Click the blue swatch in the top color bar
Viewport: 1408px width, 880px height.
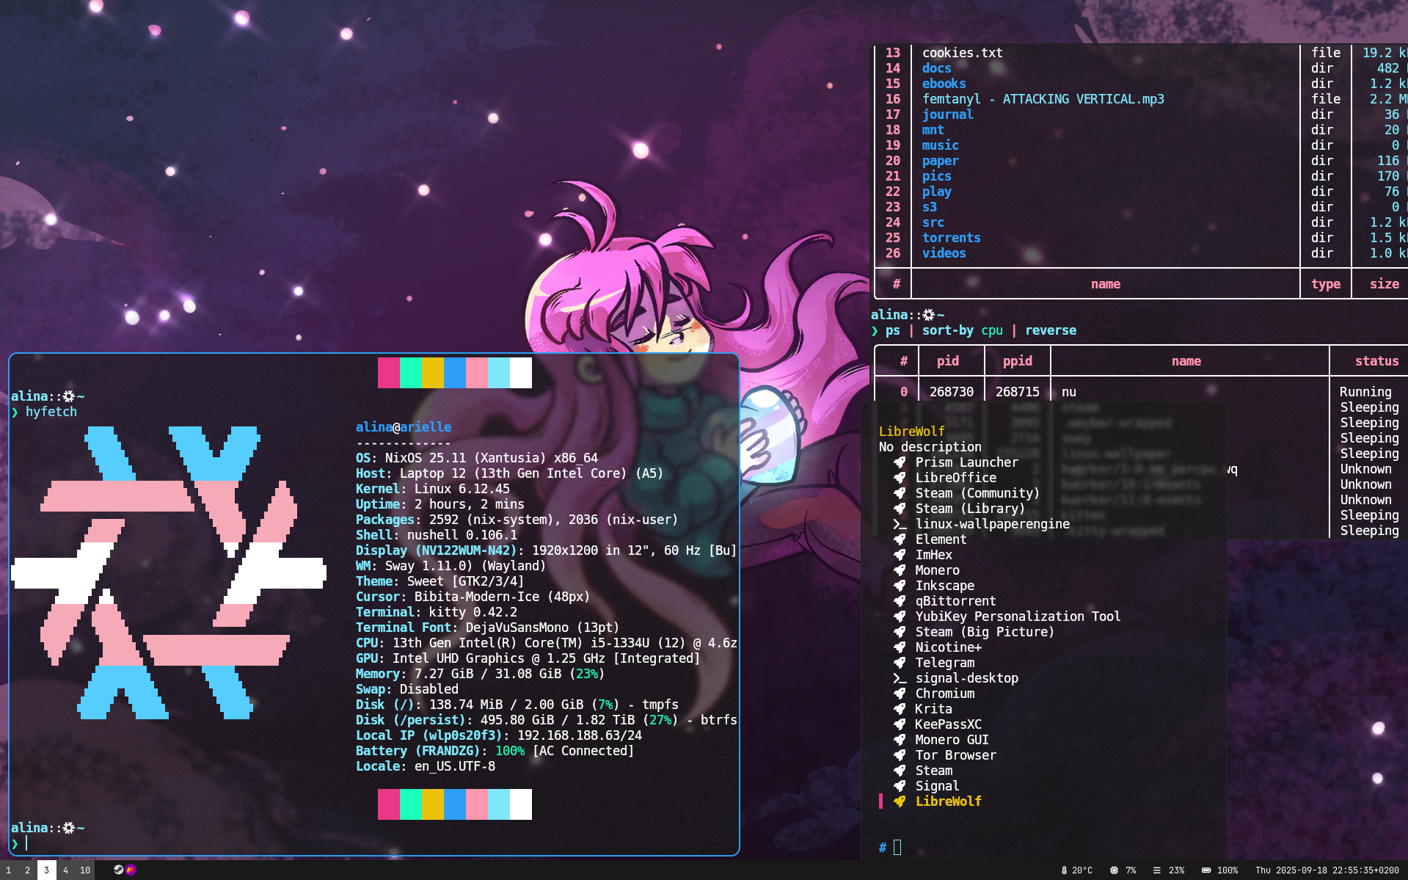[455, 373]
